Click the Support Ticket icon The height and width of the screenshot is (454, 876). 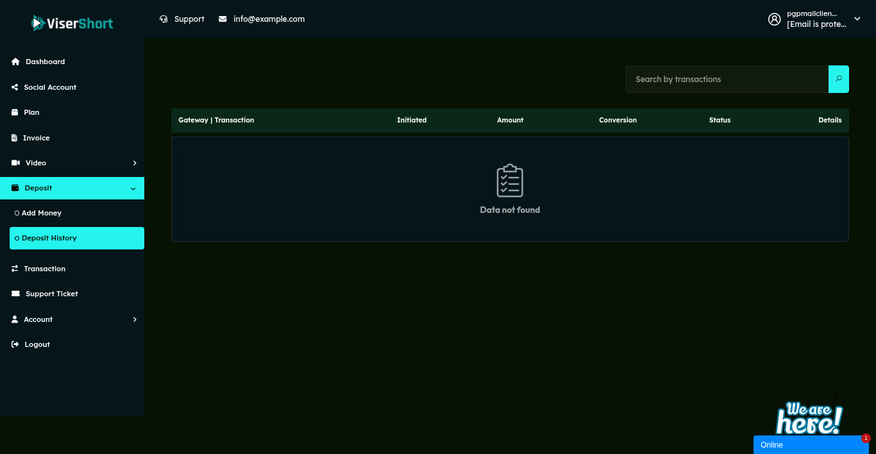click(x=15, y=294)
